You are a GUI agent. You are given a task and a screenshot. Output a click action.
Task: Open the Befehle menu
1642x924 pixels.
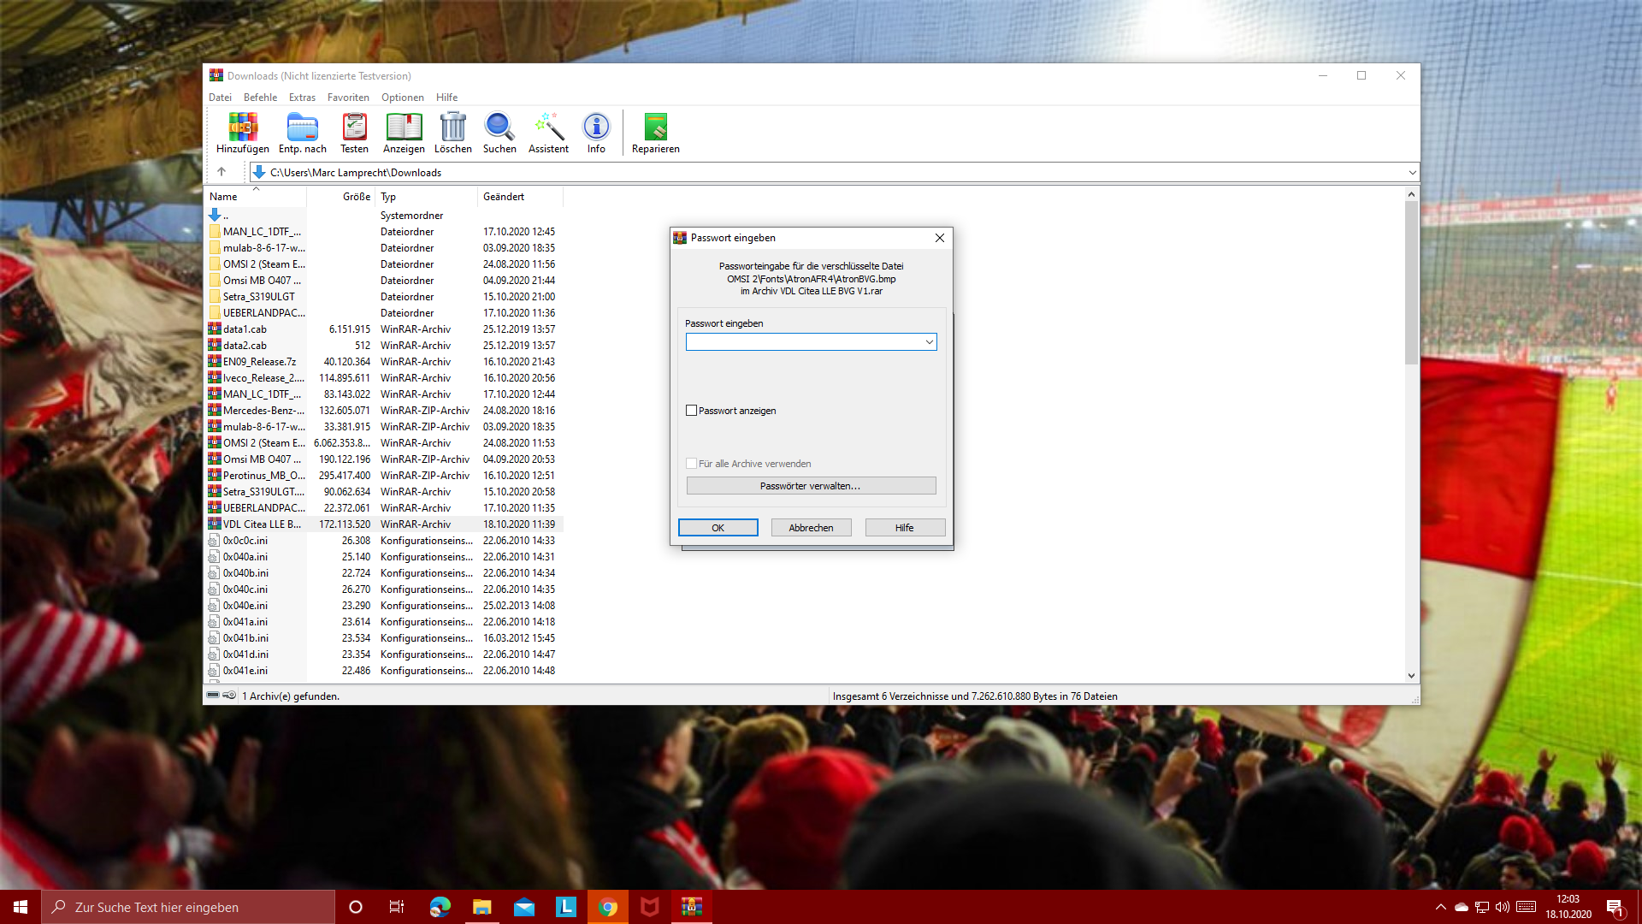[x=260, y=98]
